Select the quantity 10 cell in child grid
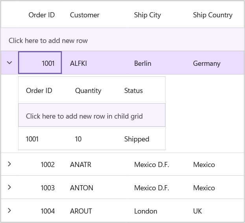Screen dimensions: 245x223 click(78, 139)
